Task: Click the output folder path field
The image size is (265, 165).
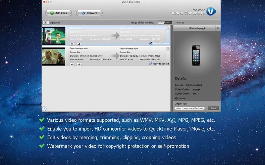Action: pos(189,108)
